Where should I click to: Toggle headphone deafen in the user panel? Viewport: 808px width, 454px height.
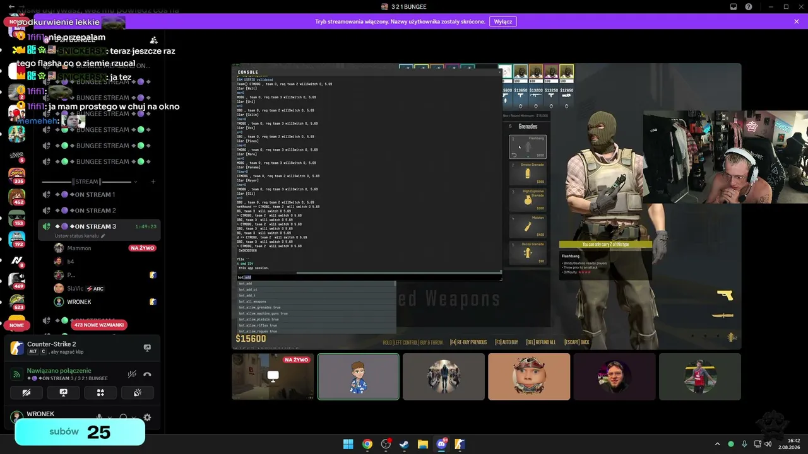coord(124,417)
